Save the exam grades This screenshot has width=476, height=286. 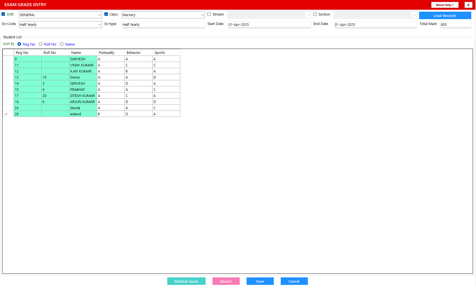[x=260, y=281]
